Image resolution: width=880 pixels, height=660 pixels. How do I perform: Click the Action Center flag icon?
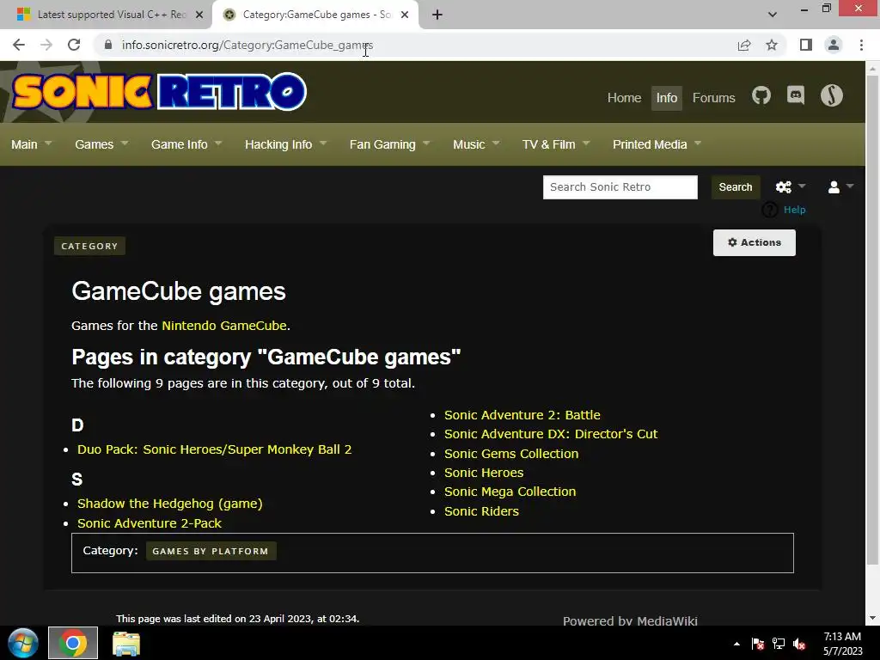click(x=758, y=644)
